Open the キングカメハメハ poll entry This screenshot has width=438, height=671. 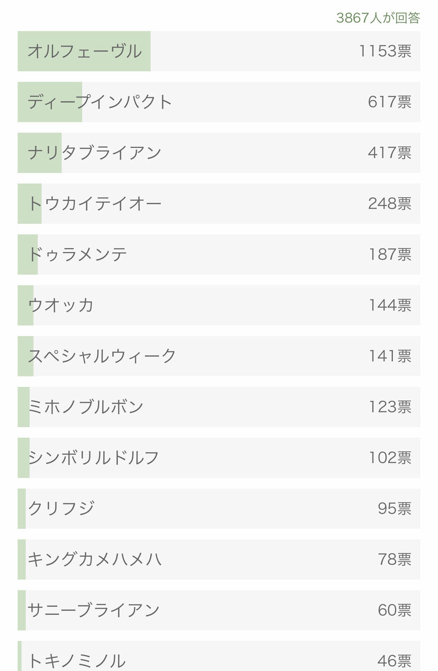[219, 559]
